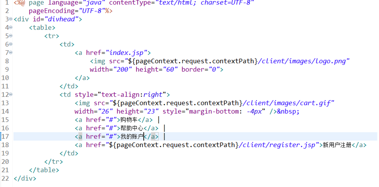Image resolution: width=379 pixels, height=187 pixels.
Task: Click line number 22 in the gutter
Action: (5, 179)
